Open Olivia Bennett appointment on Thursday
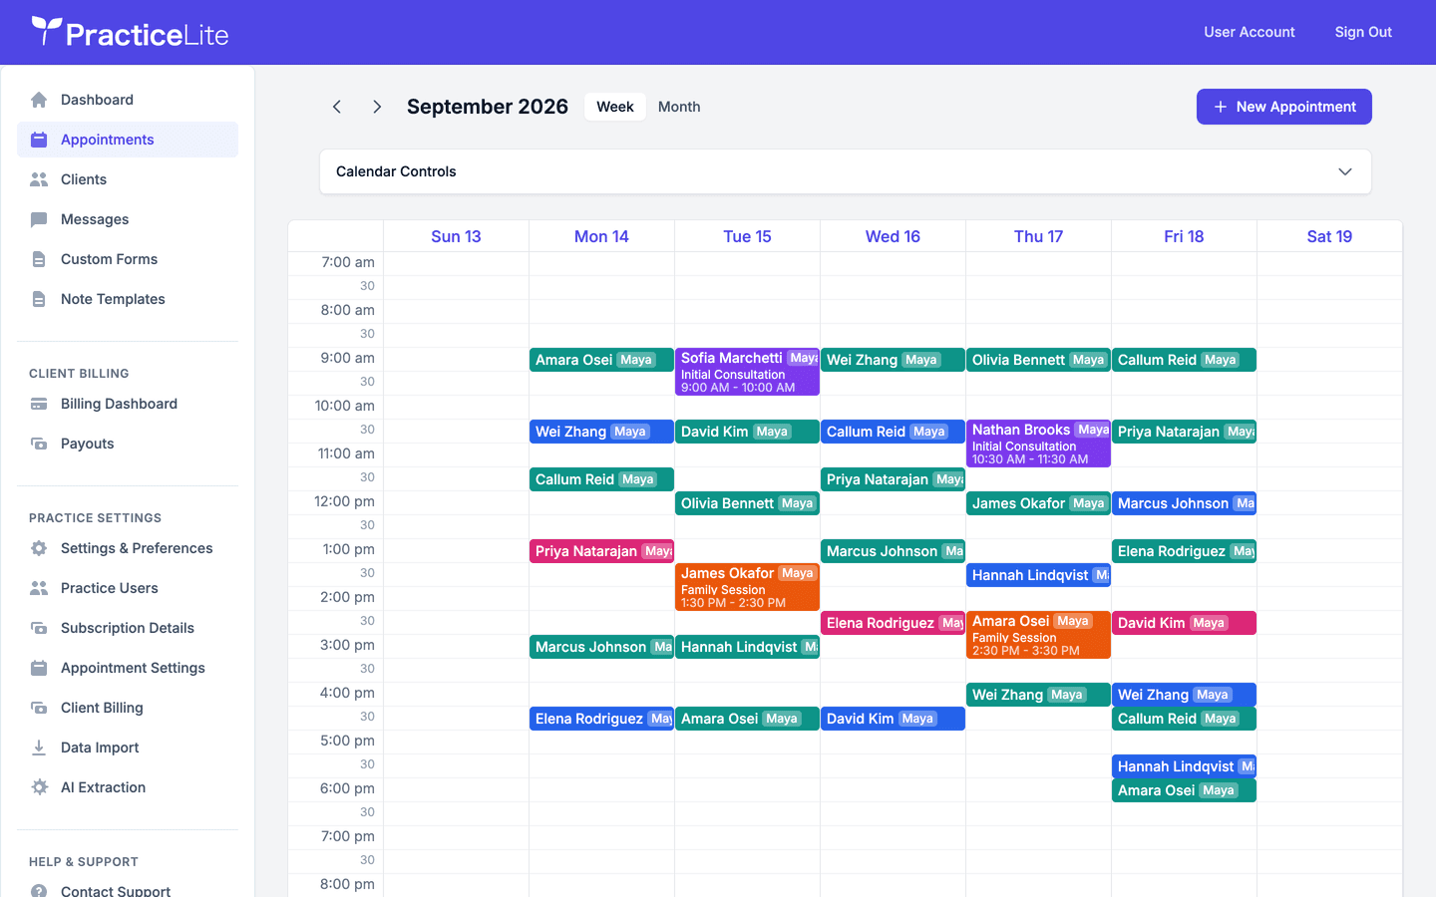 (1038, 360)
